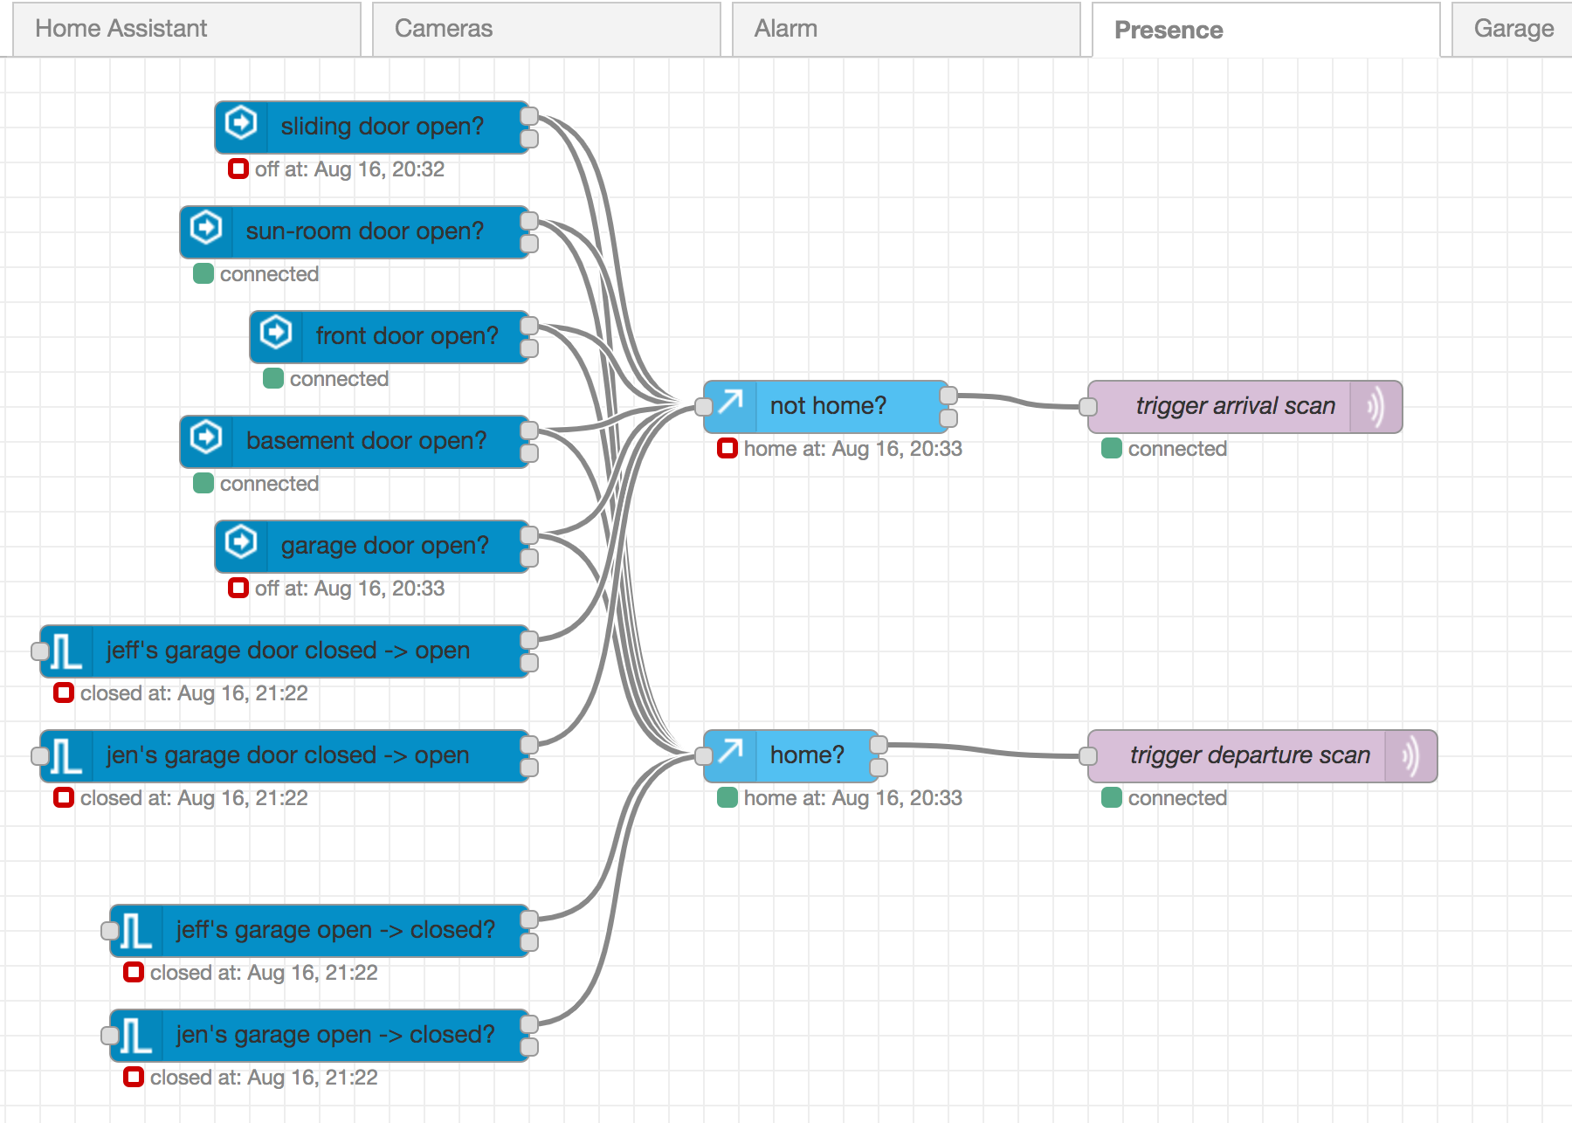
Task: Click "home at: Aug 16, 20:33" under home? node
Action: [853, 798]
